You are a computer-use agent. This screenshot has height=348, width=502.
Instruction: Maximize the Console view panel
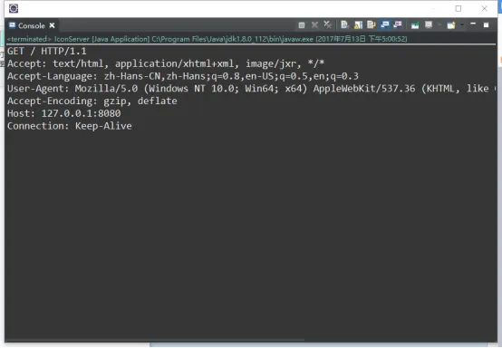click(486, 25)
